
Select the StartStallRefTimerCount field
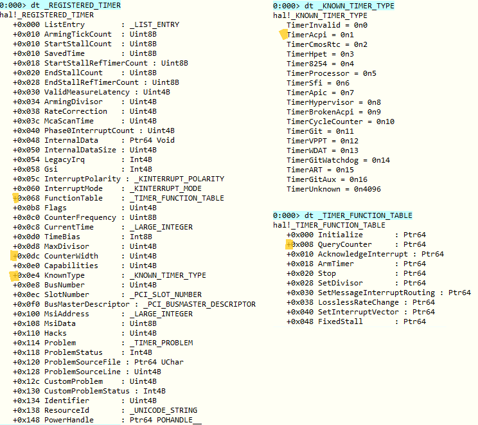(x=100, y=63)
